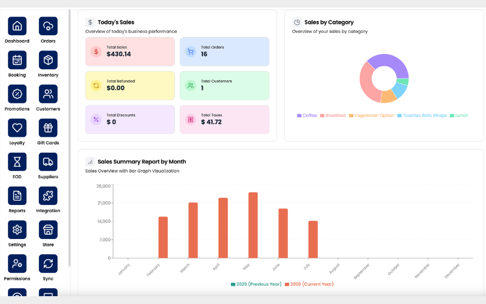The image size is (486, 304).
Task: Click the $430.14 total sales value
Action: (x=118, y=54)
